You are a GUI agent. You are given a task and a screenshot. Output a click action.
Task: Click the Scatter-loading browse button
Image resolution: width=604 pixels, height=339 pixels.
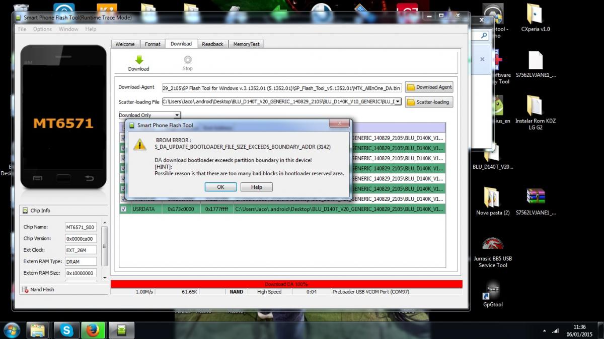(x=429, y=102)
